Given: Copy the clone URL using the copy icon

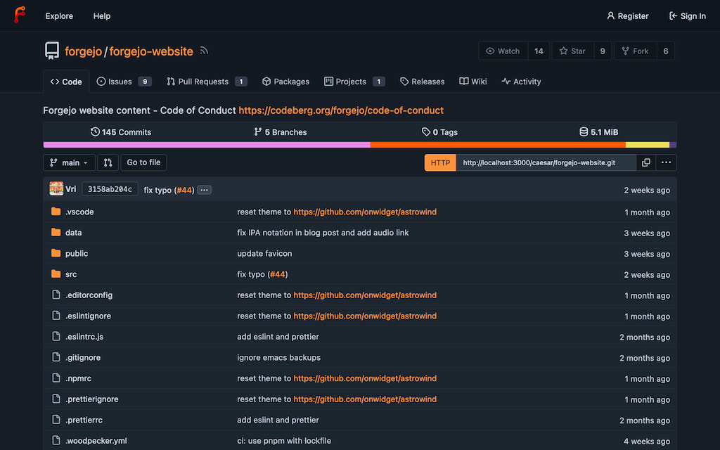Looking at the screenshot, I should pyautogui.click(x=646, y=162).
